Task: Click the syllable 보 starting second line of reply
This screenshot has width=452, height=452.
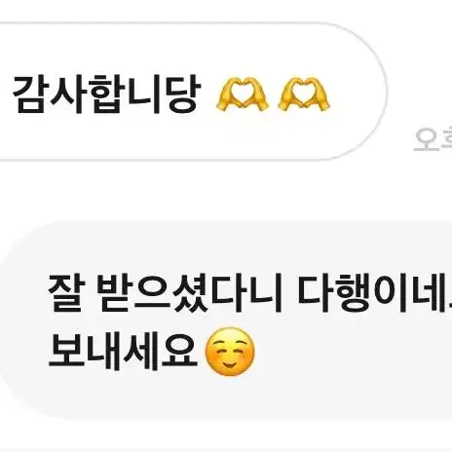Action: tap(66, 351)
